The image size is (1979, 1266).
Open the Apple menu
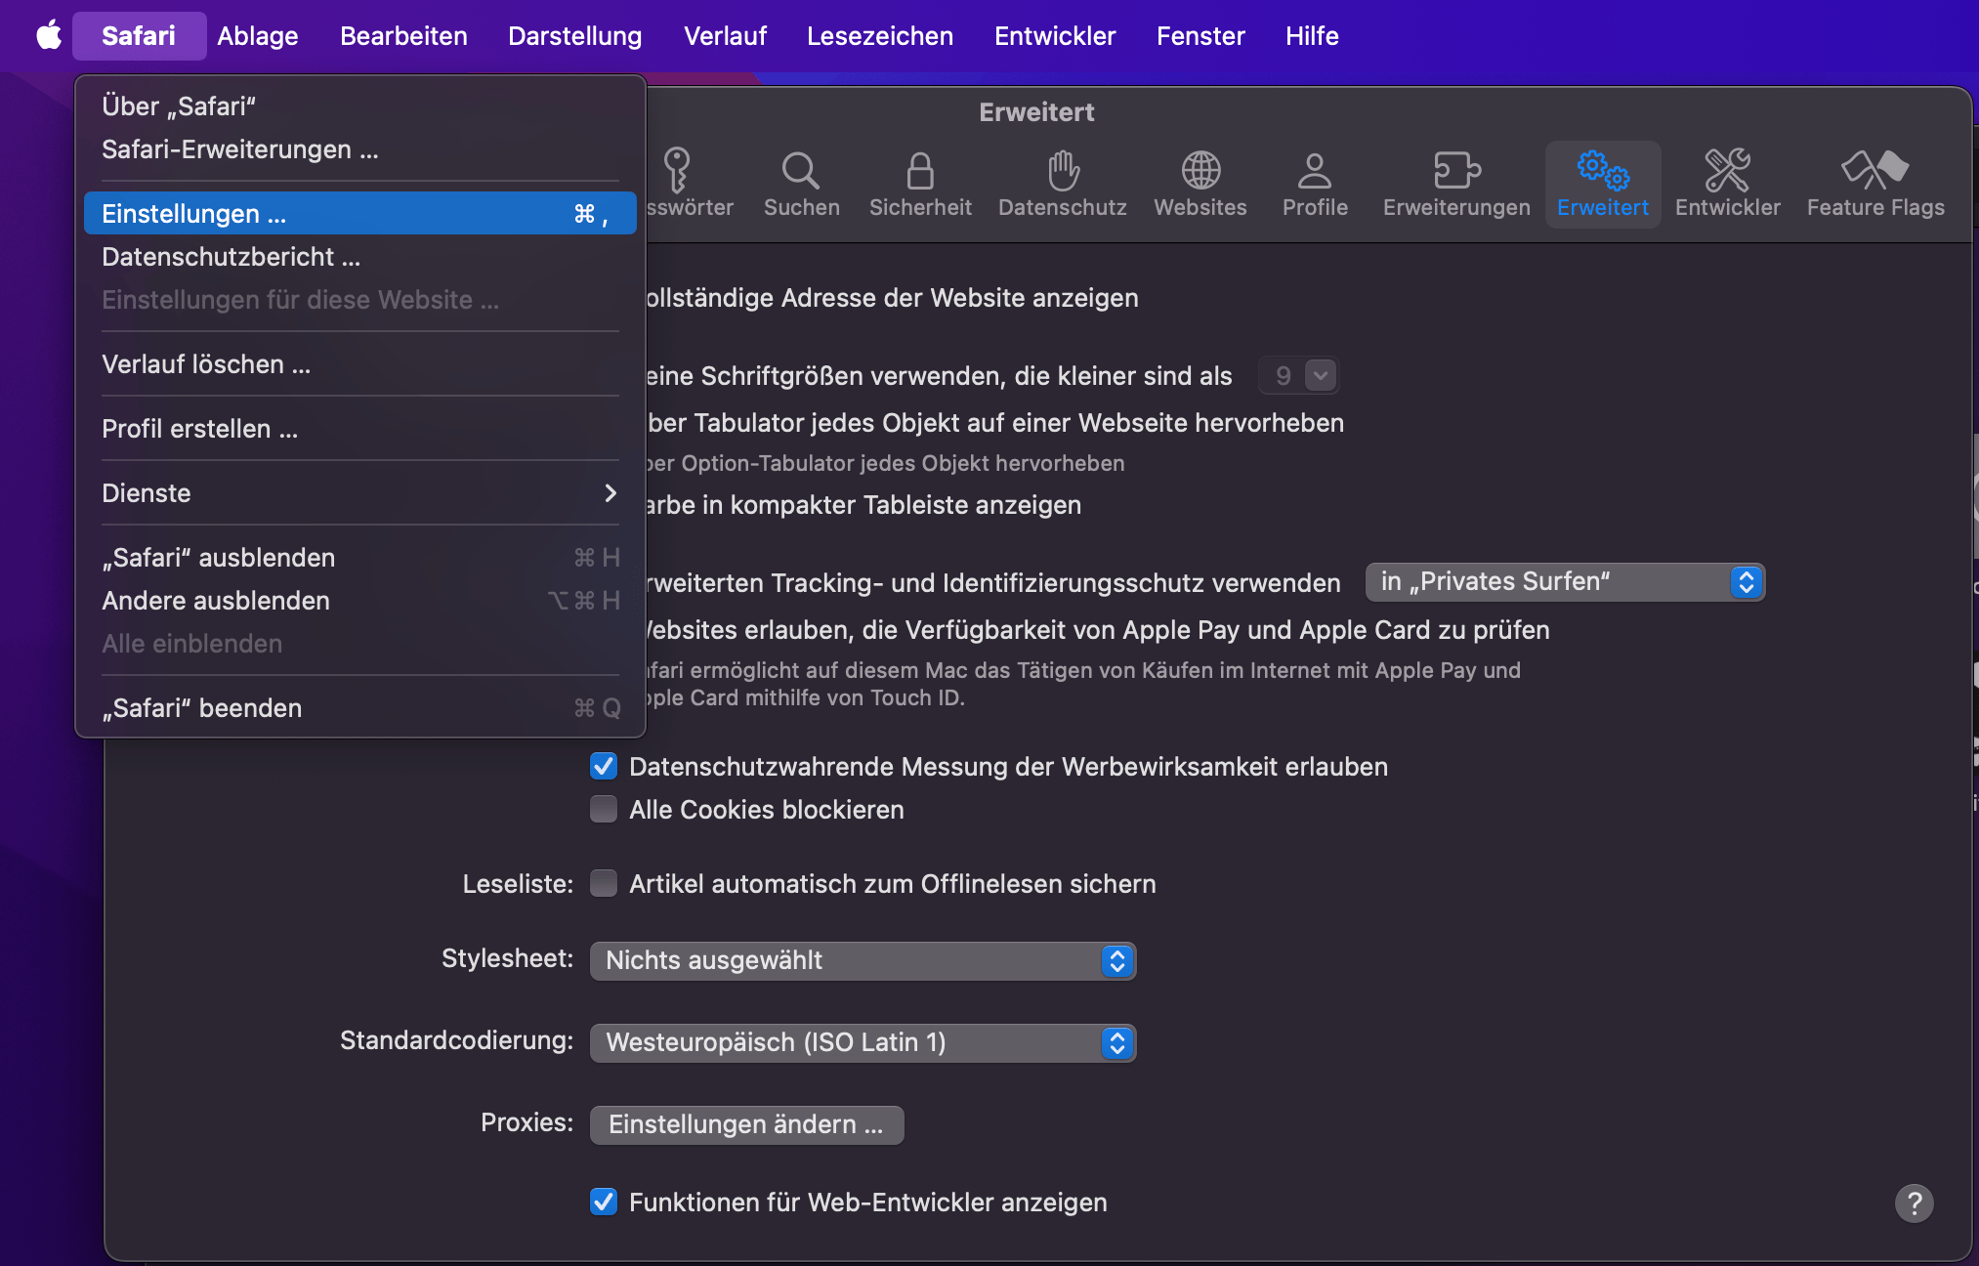click(x=49, y=36)
